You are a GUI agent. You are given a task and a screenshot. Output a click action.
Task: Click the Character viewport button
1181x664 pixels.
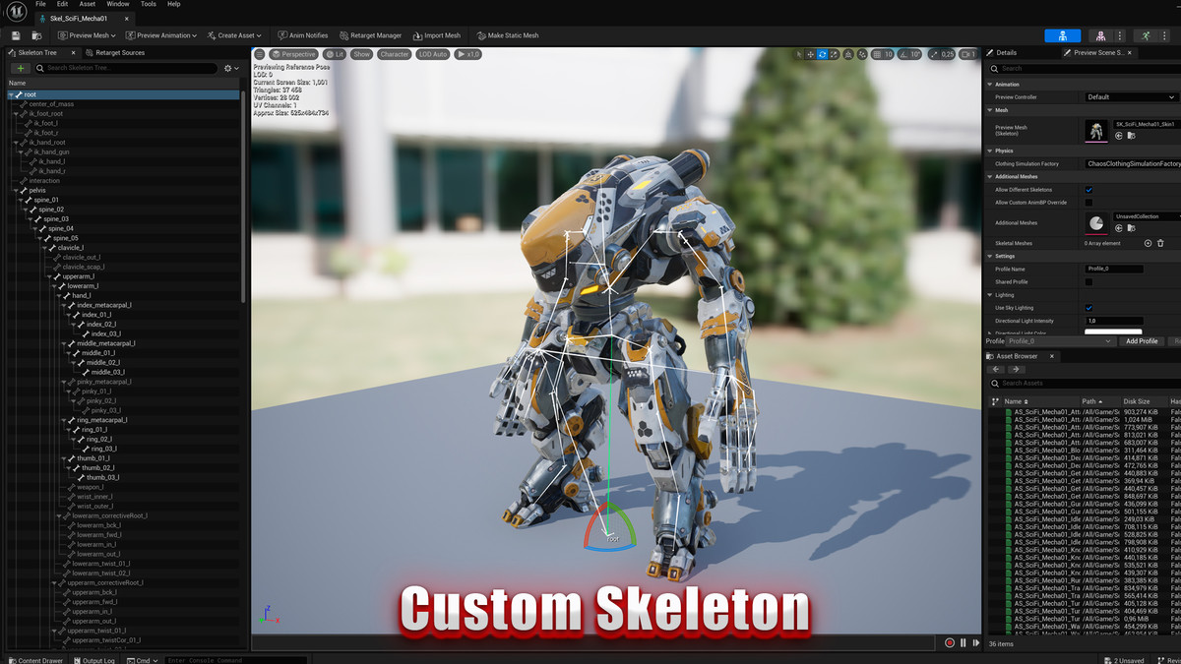click(x=394, y=54)
